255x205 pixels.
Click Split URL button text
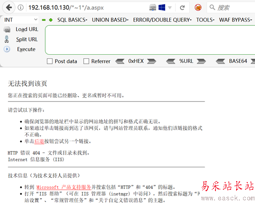pyautogui.click(x=27, y=40)
